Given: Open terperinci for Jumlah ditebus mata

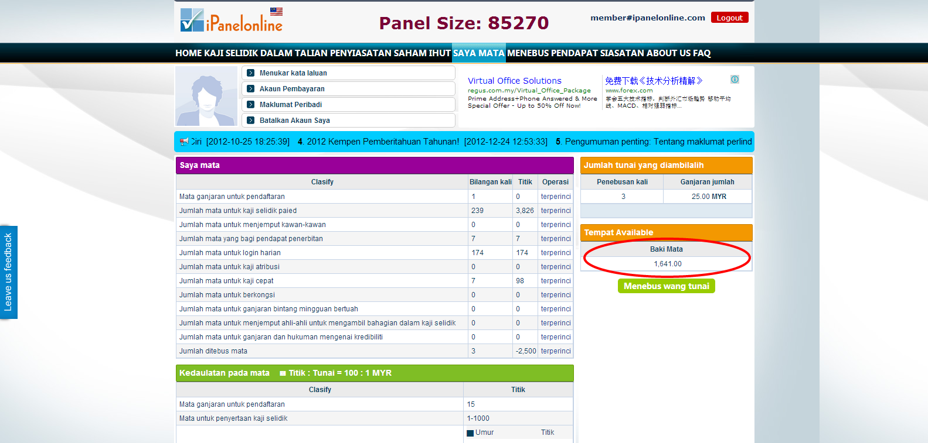Looking at the screenshot, I should [x=556, y=351].
